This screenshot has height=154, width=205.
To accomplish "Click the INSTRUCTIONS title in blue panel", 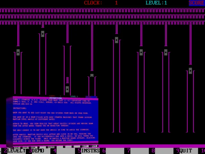I will coord(55,98).
